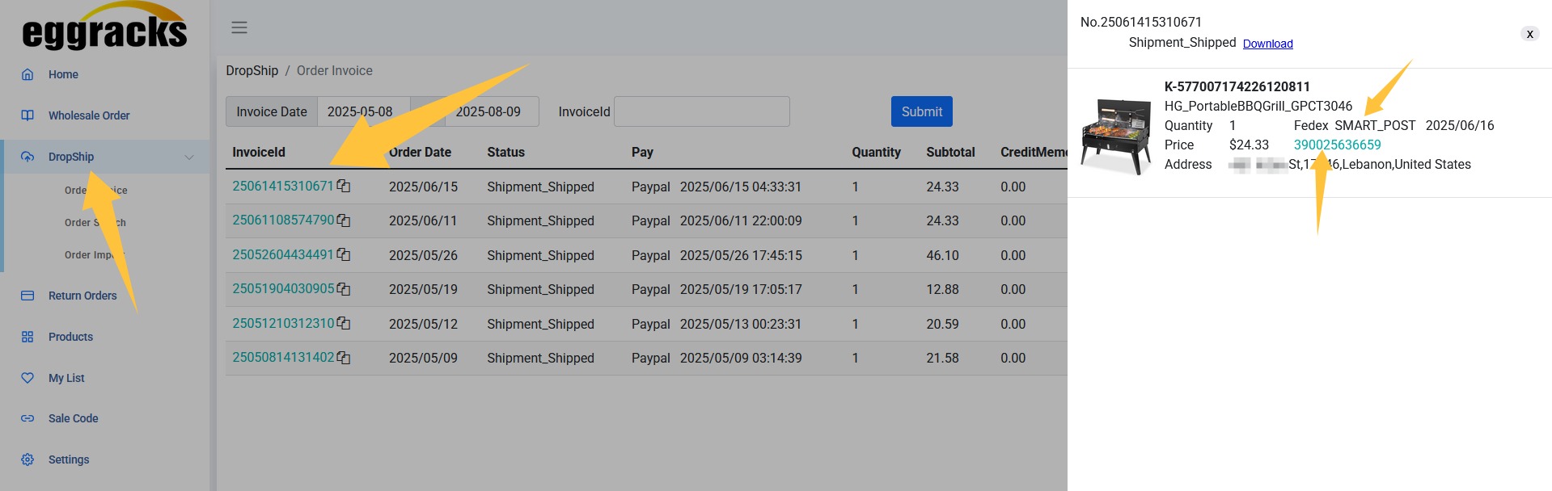Click the hamburger menu icon

click(x=239, y=27)
